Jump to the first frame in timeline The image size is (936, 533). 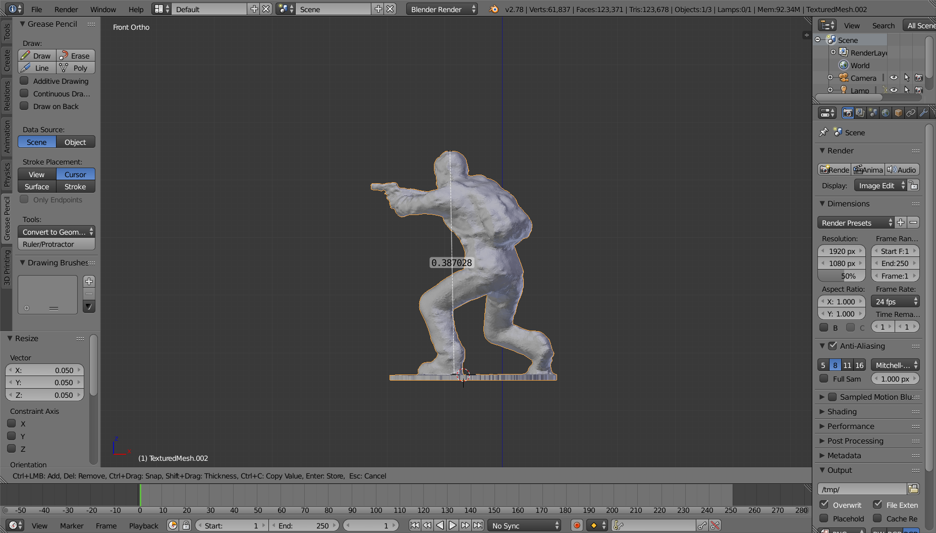click(x=414, y=525)
